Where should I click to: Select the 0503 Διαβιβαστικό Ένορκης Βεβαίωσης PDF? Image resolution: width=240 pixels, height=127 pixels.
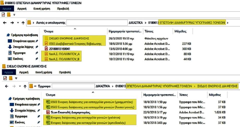click(x=75, y=44)
